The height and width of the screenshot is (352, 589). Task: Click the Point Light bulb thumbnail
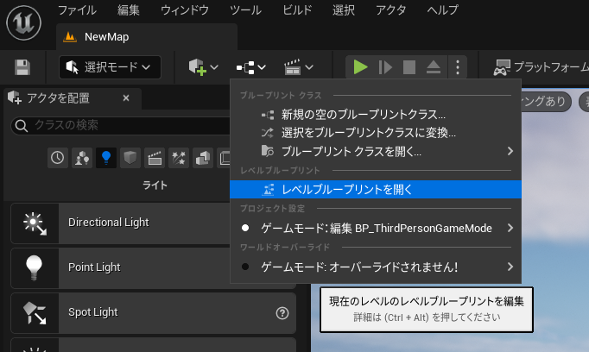tap(35, 268)
